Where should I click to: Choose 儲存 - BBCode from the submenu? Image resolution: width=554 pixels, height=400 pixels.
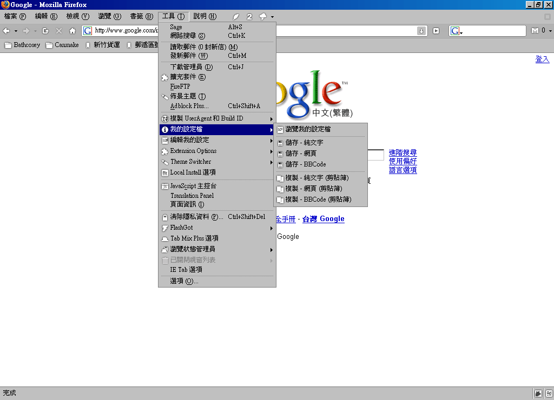pyautogui.click(x=306, y=164)
